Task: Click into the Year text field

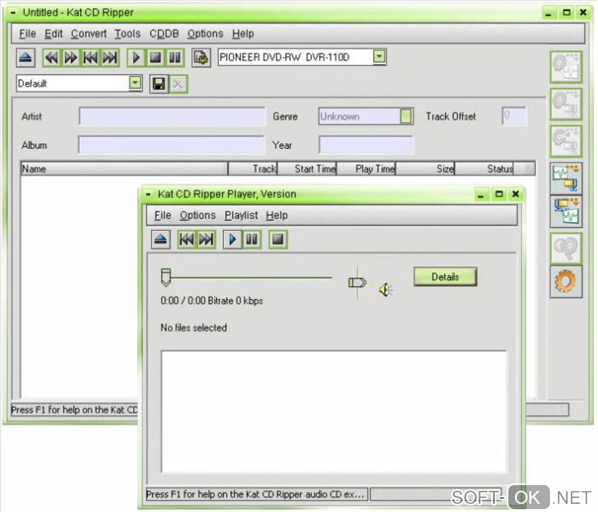Action: click(x=366, y=145)
